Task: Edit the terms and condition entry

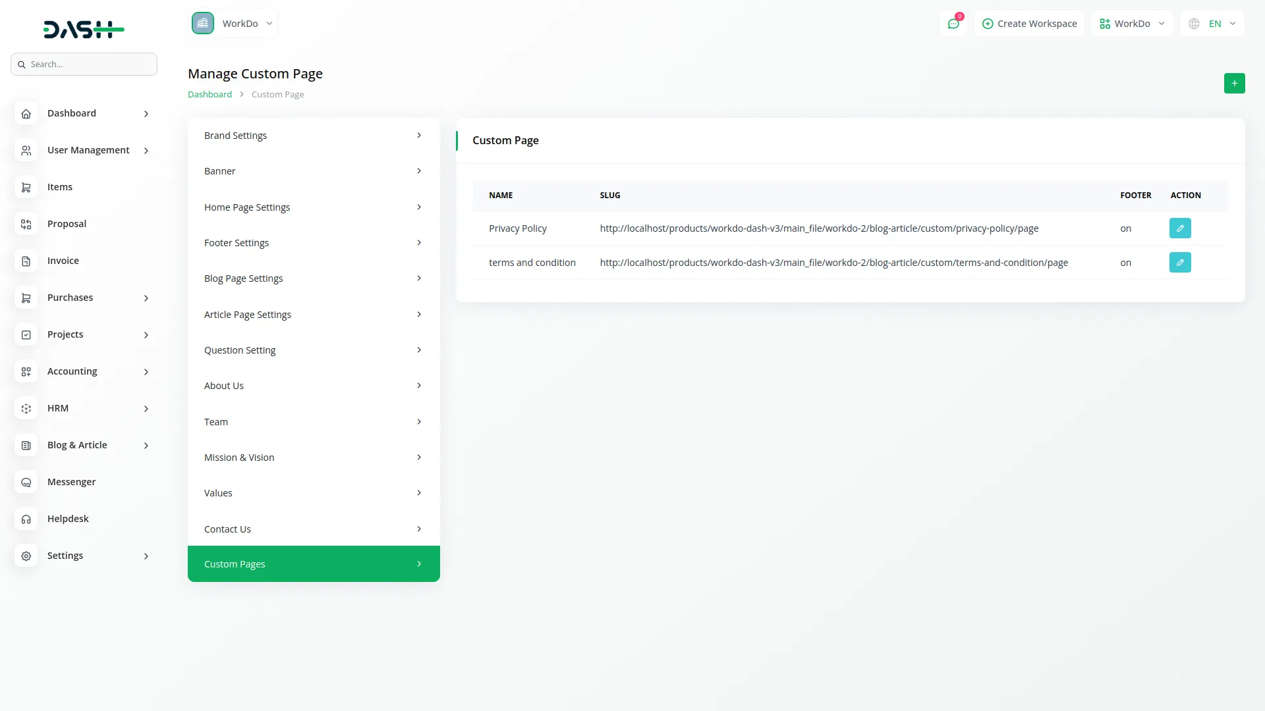Action: click(x=1179, y=263)
